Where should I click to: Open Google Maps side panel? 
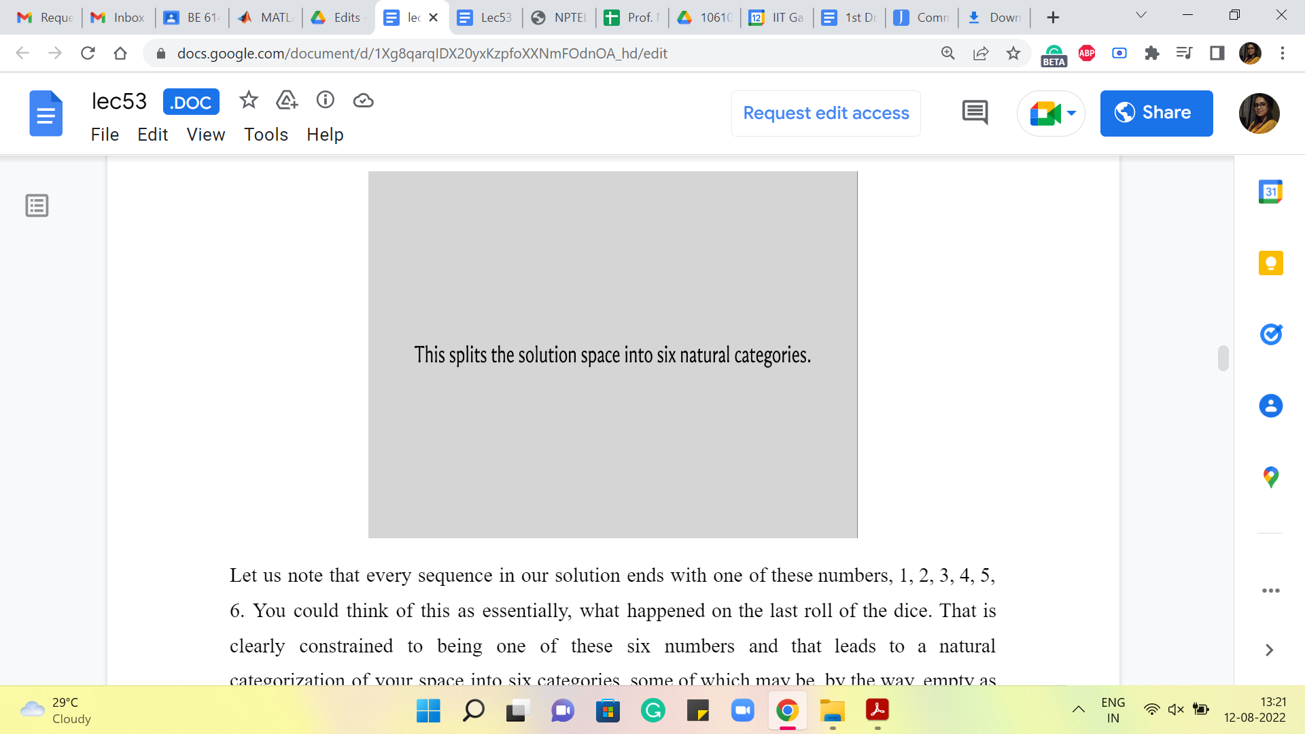(1270, 477)
